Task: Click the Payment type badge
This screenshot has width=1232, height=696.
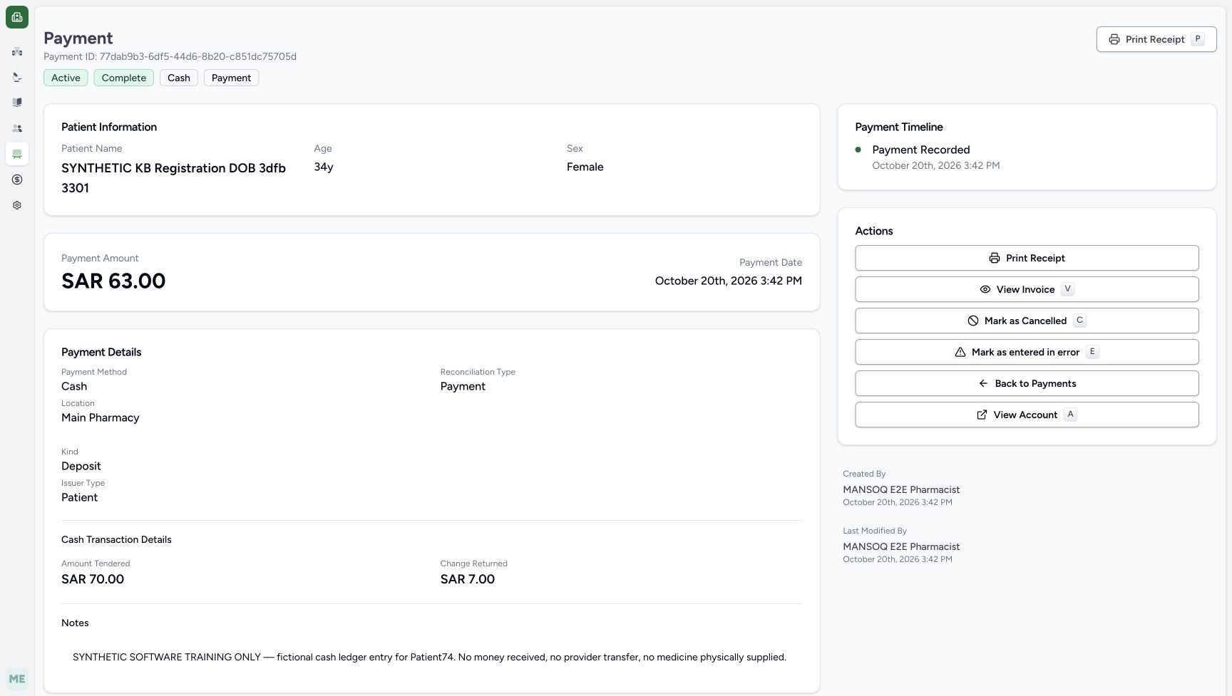Action: (x=231, y=78)
